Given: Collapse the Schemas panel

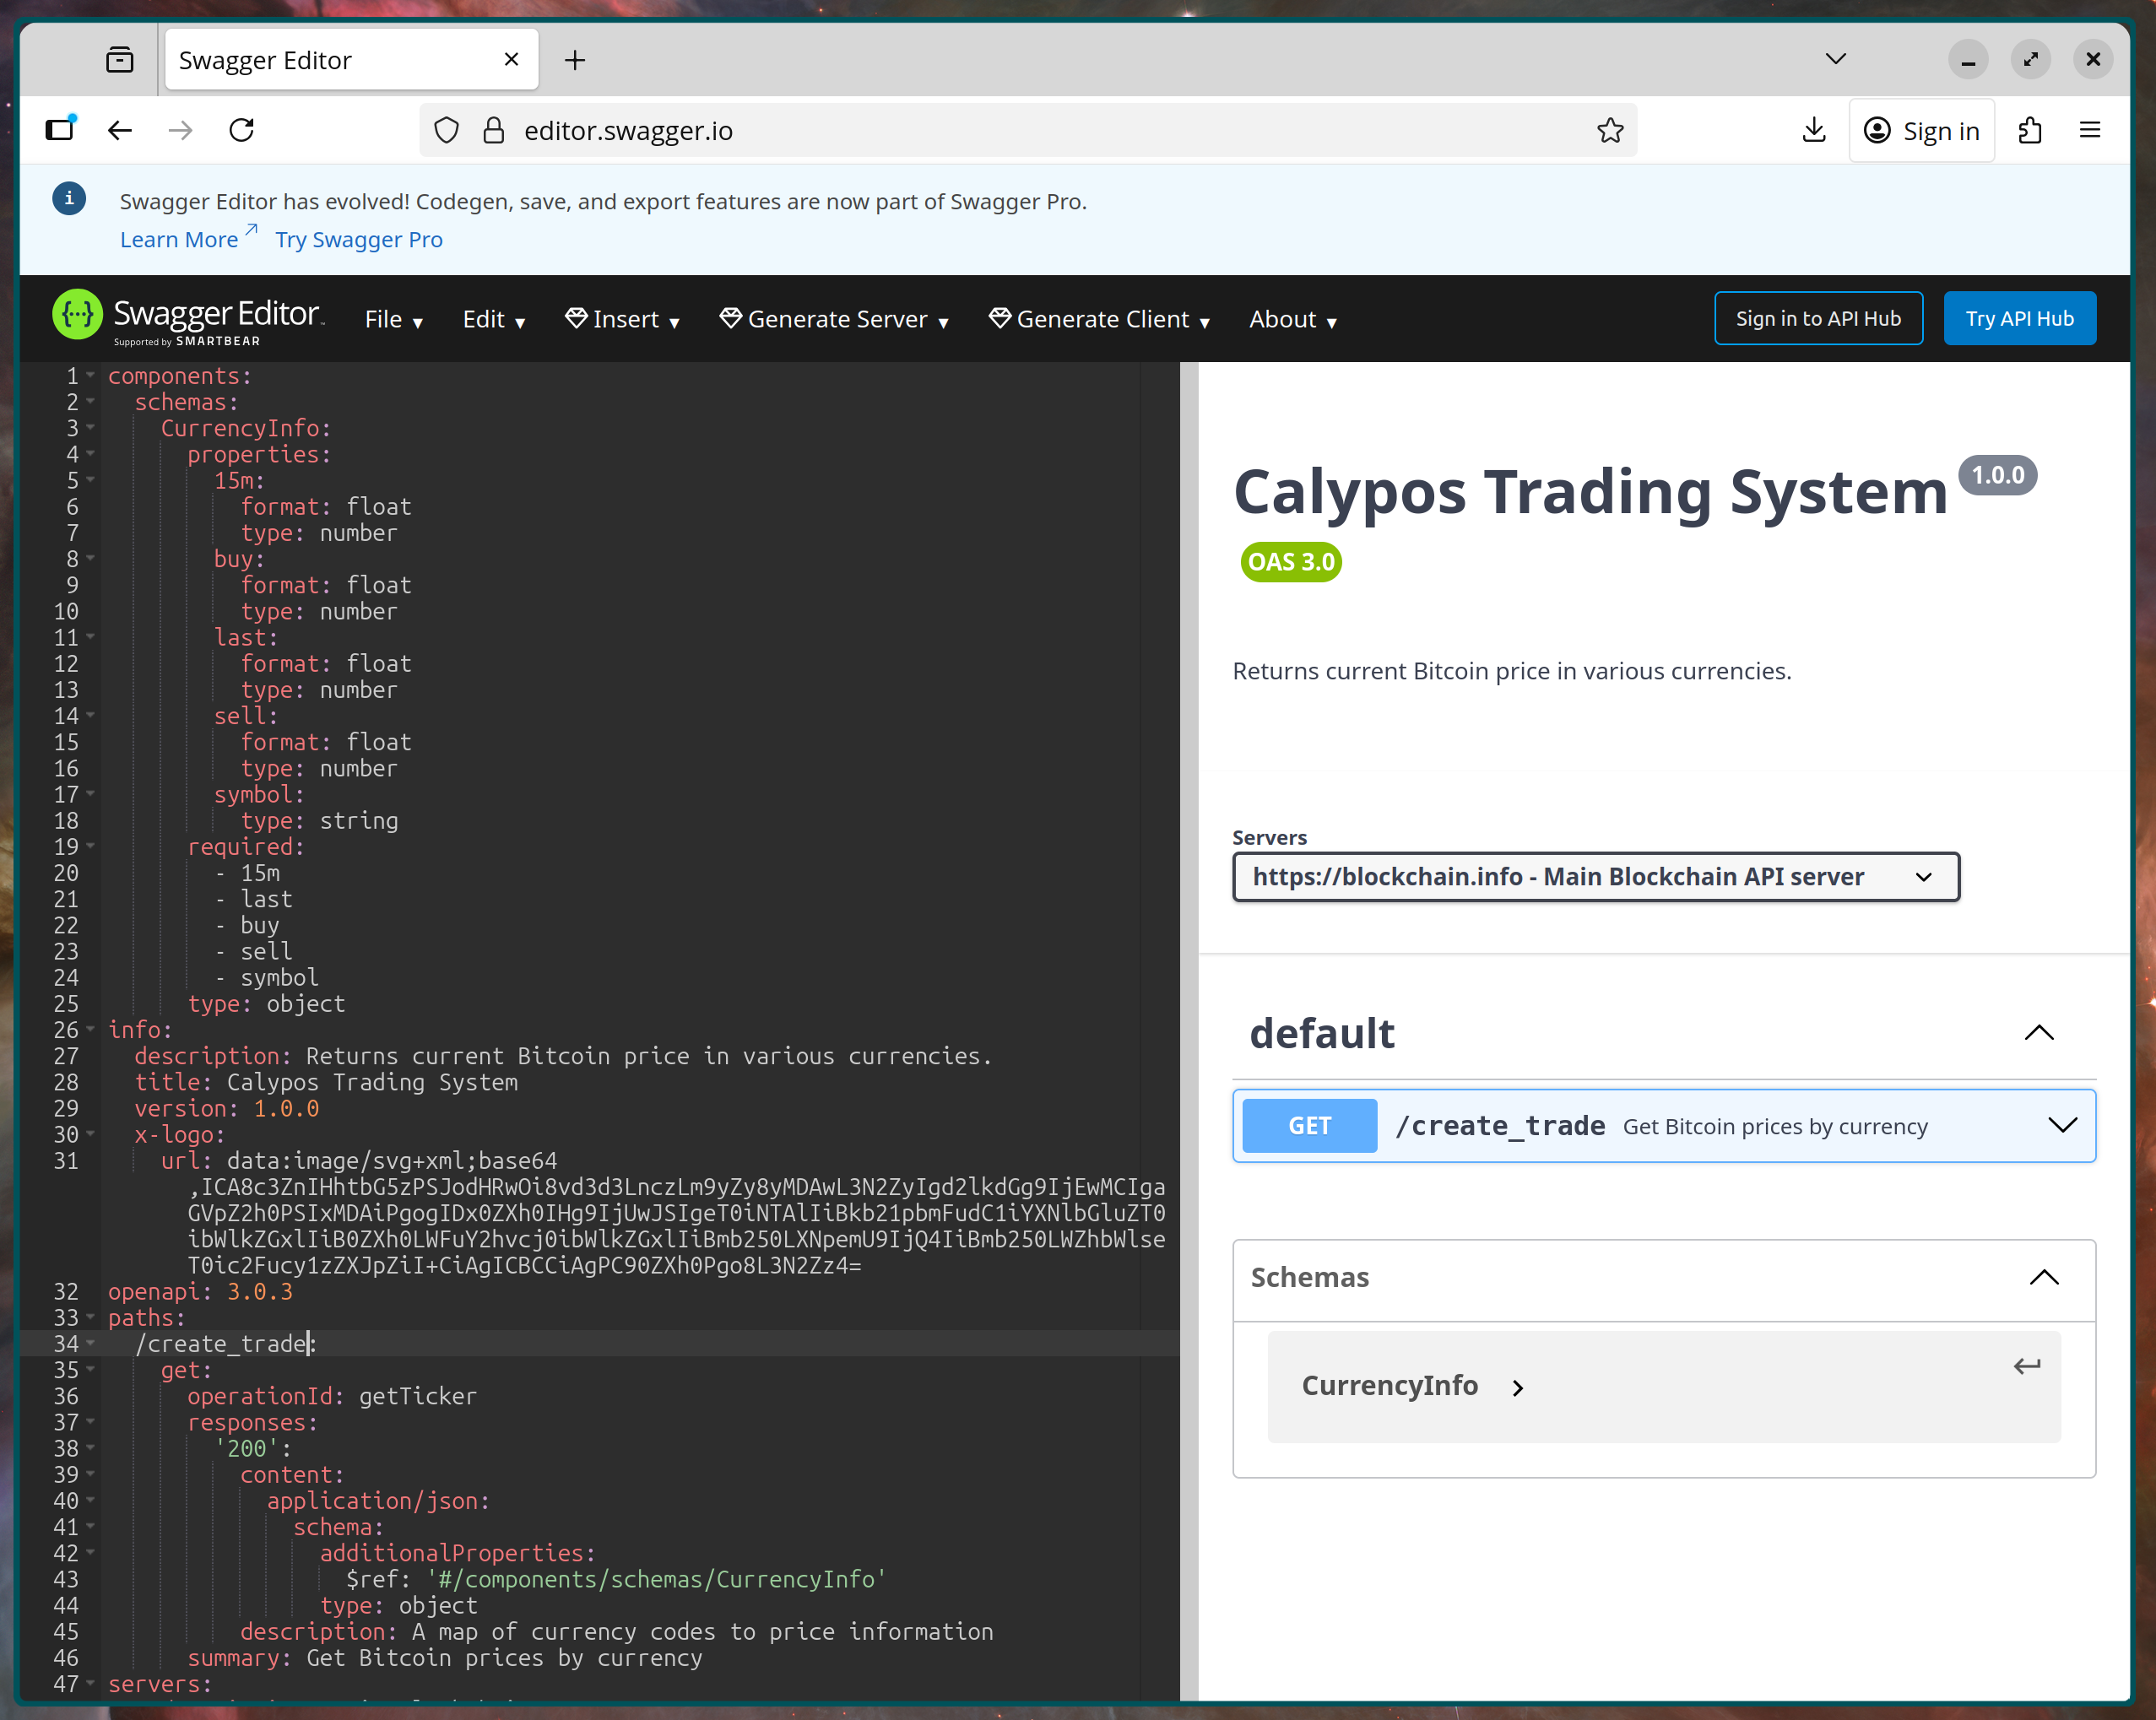Looking at the screenshot, I should (2044, 1277).
